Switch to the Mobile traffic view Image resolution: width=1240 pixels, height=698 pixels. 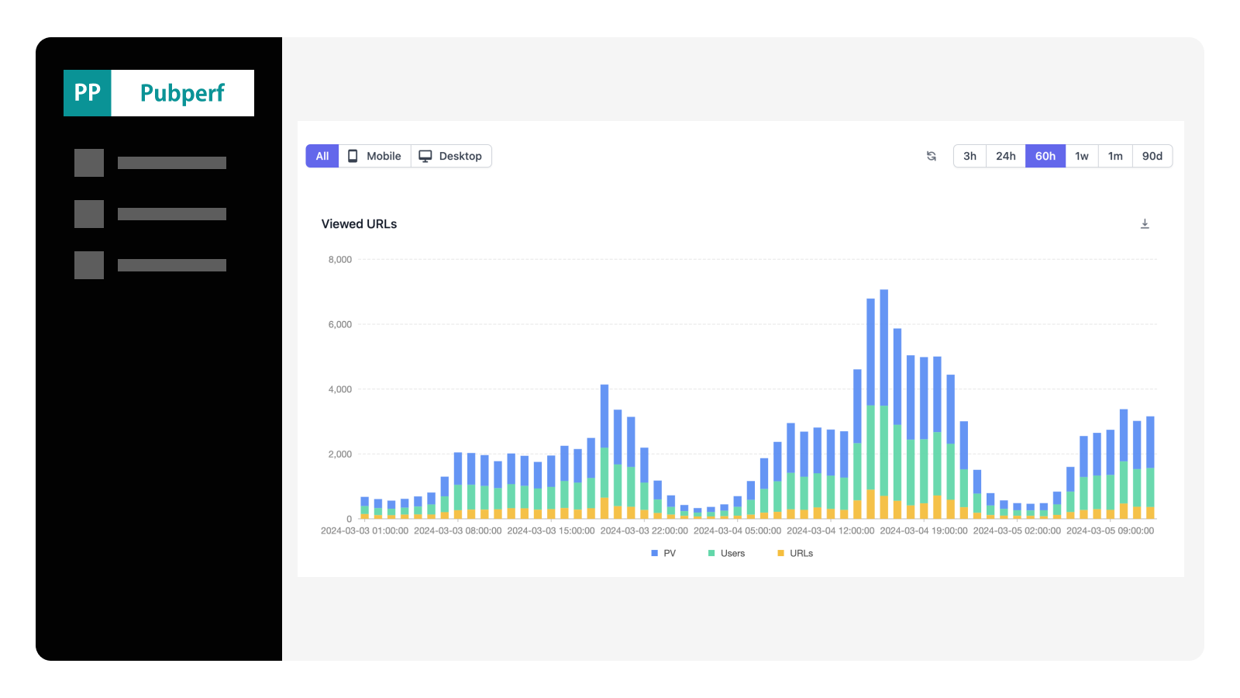(375, 156)
